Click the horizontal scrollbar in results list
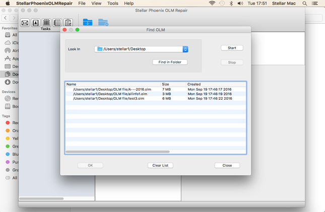Screen dimensions: 325x212 click(117, 152)
